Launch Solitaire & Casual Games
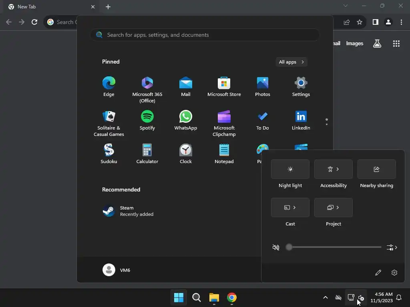410x307 pixels. click(x=109, y=123)
